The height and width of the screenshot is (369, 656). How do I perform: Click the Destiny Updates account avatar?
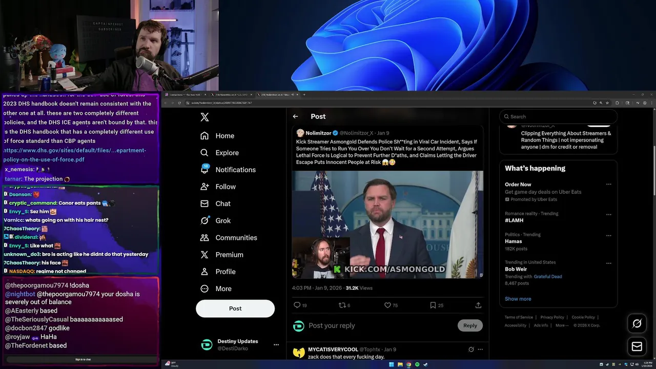click(x=207, y=345)
